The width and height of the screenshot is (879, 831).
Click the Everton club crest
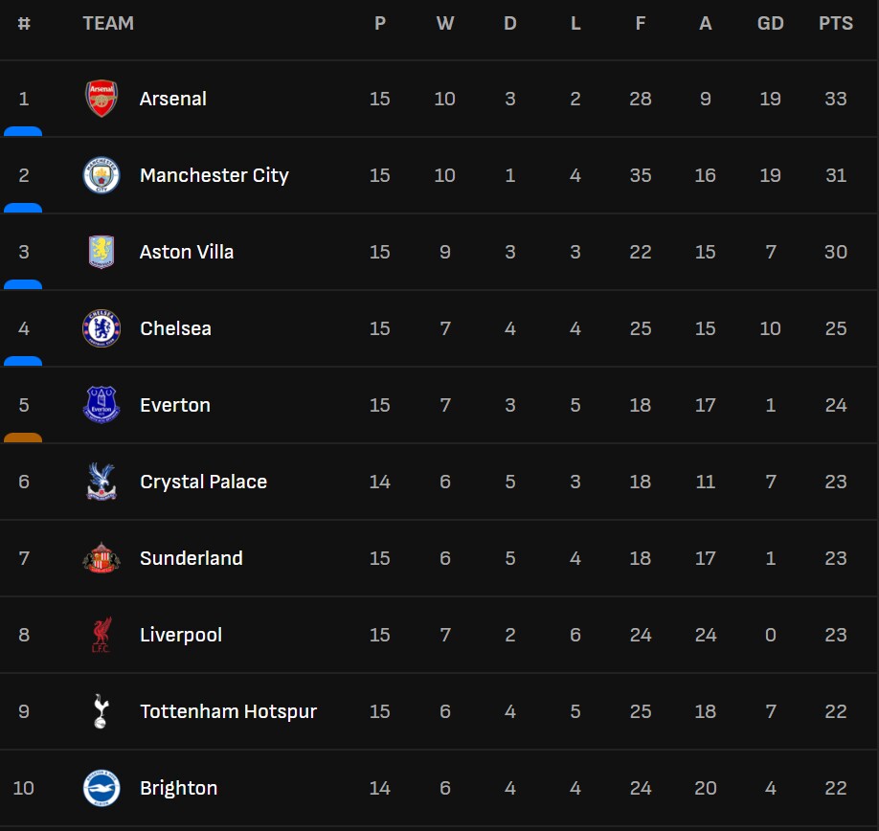tap(101, 405)
